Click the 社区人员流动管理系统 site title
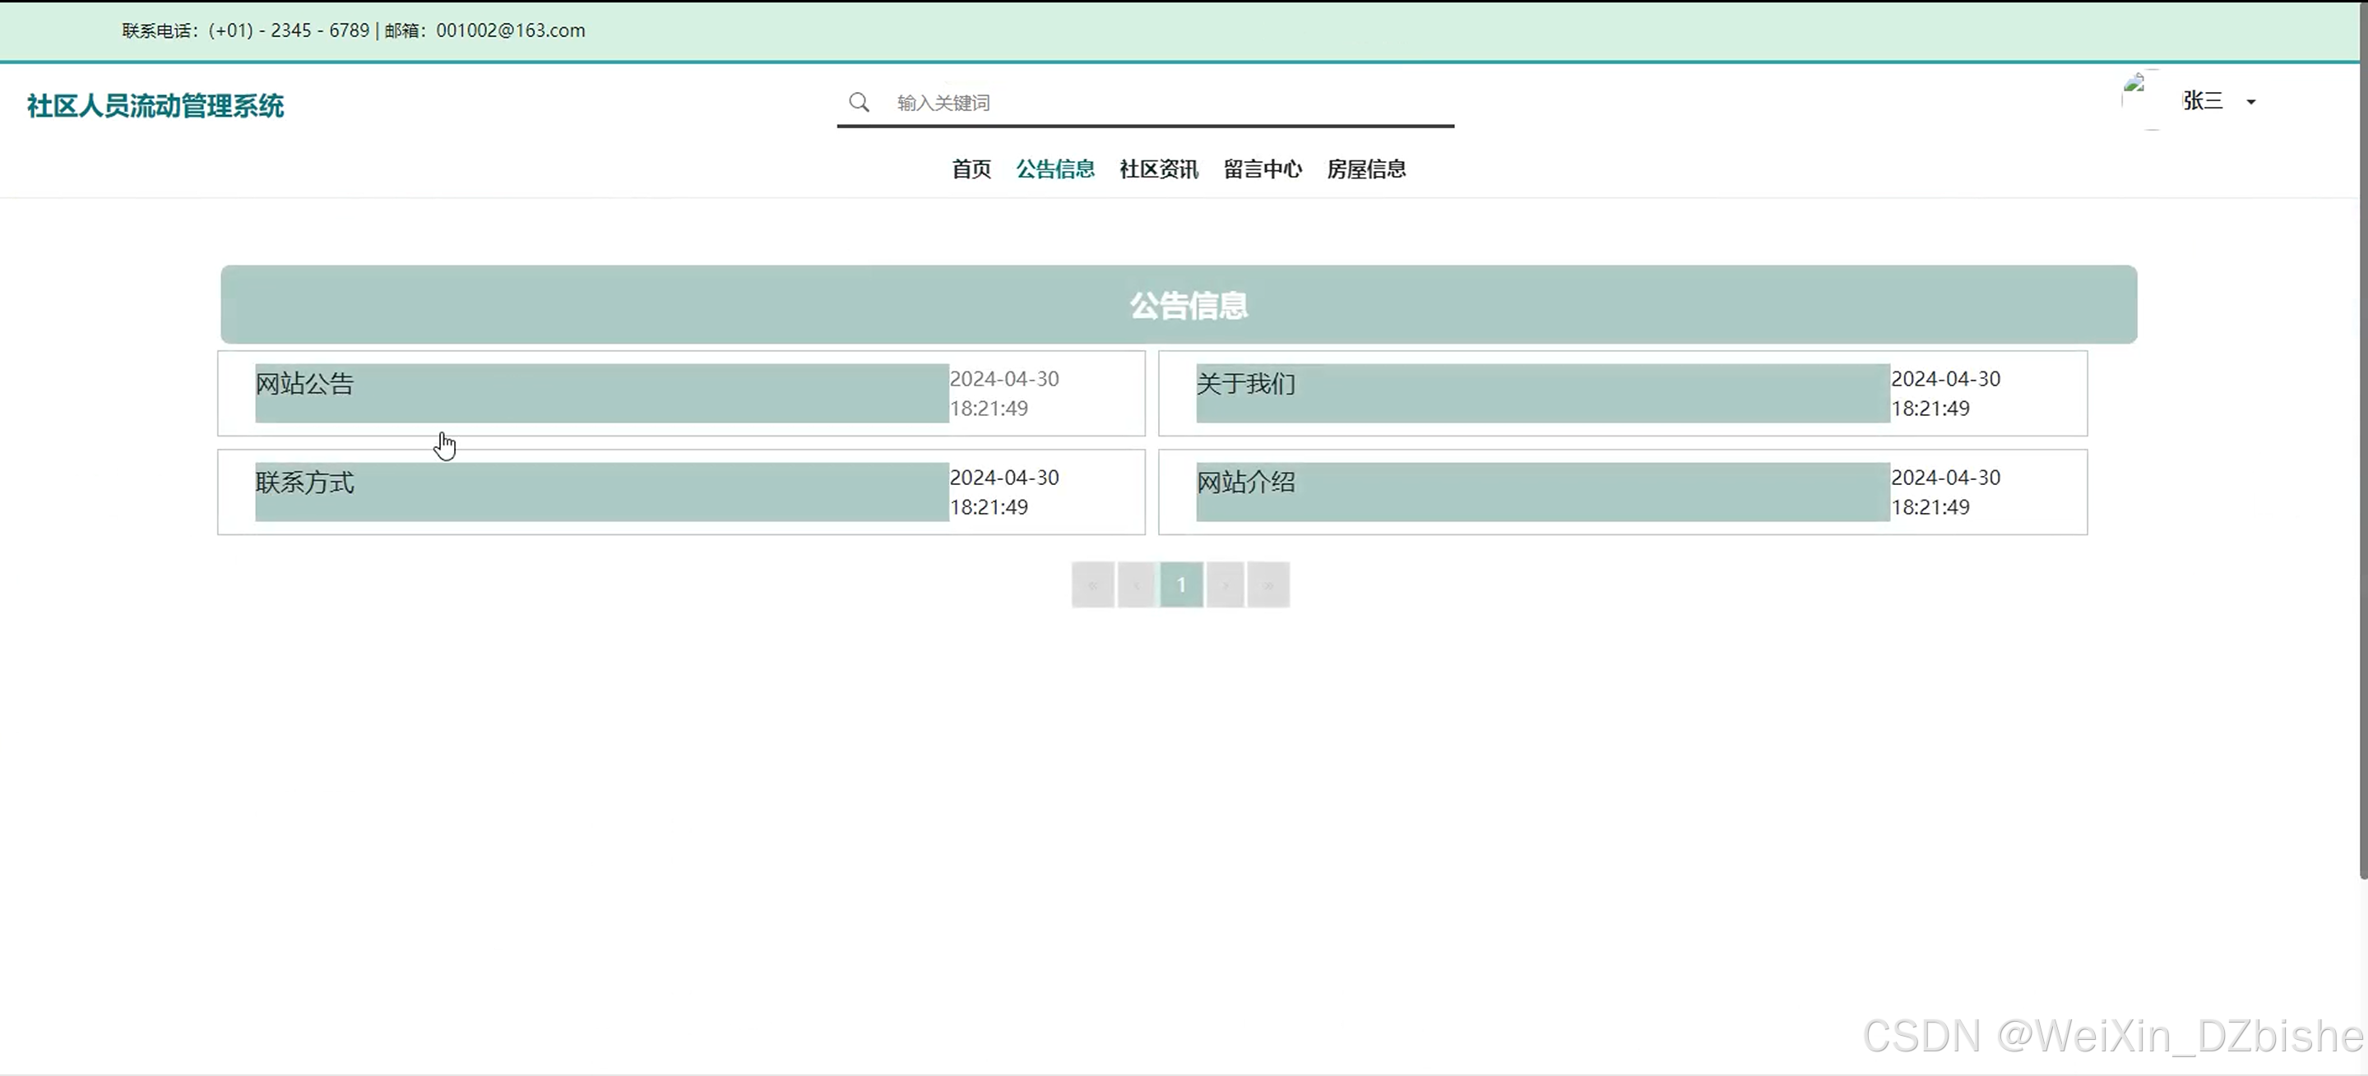The height and width of the screenshot is (1076, 2368). click(155, 106)
